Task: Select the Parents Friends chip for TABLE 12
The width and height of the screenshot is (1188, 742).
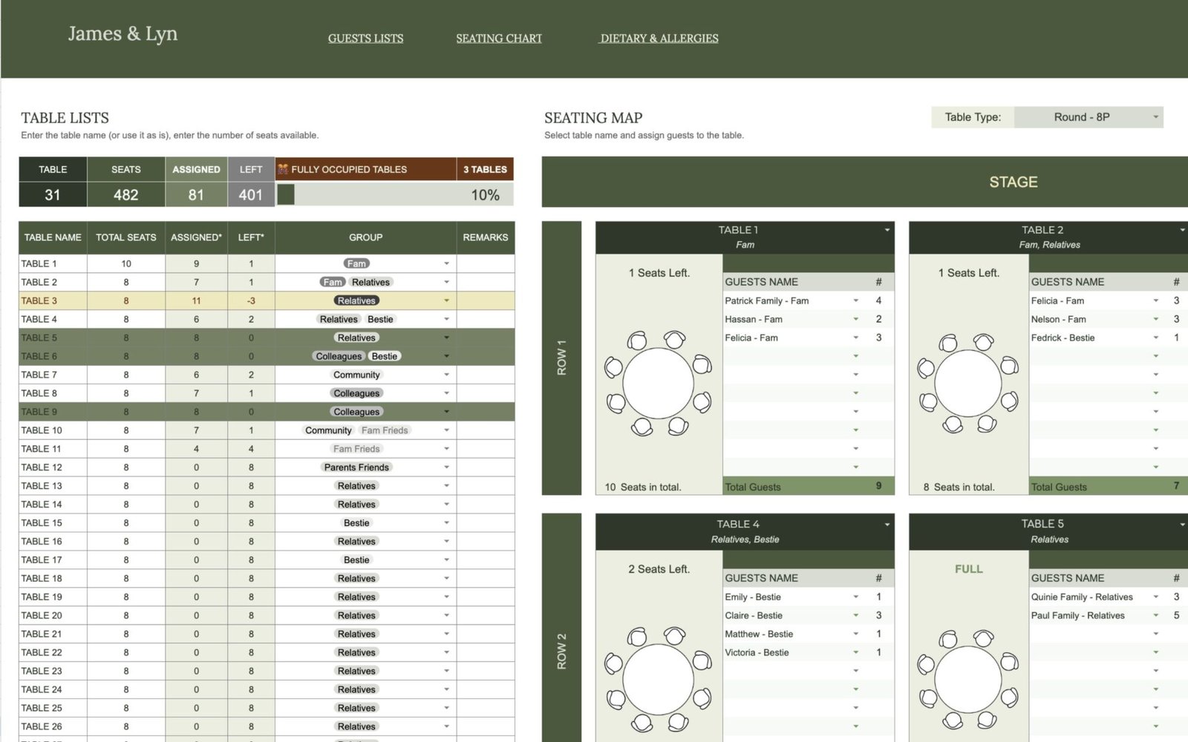Action: (x=356, y=467)
